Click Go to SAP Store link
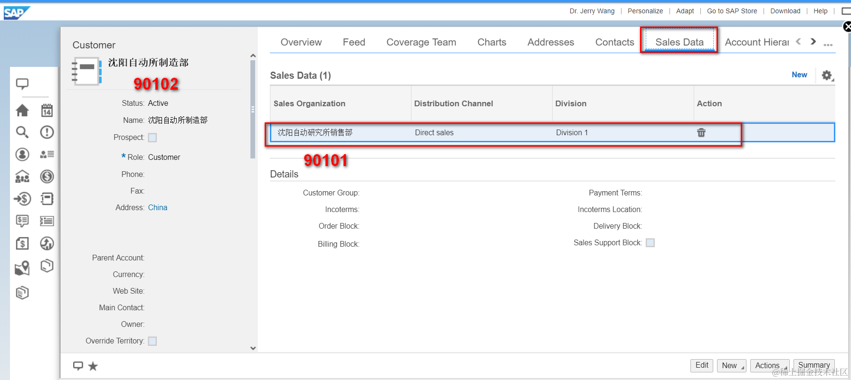The height and width of the screenshot is (380, 851). [x=732, y=11]
